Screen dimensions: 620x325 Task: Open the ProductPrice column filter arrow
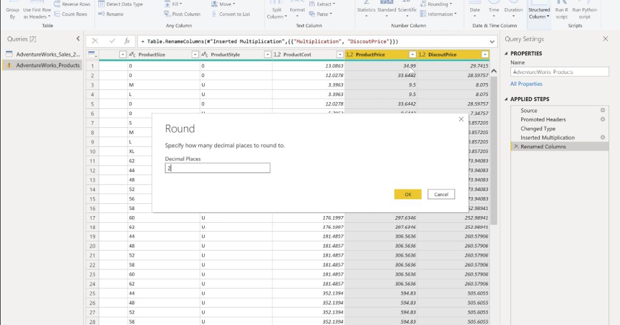[412, 54]
